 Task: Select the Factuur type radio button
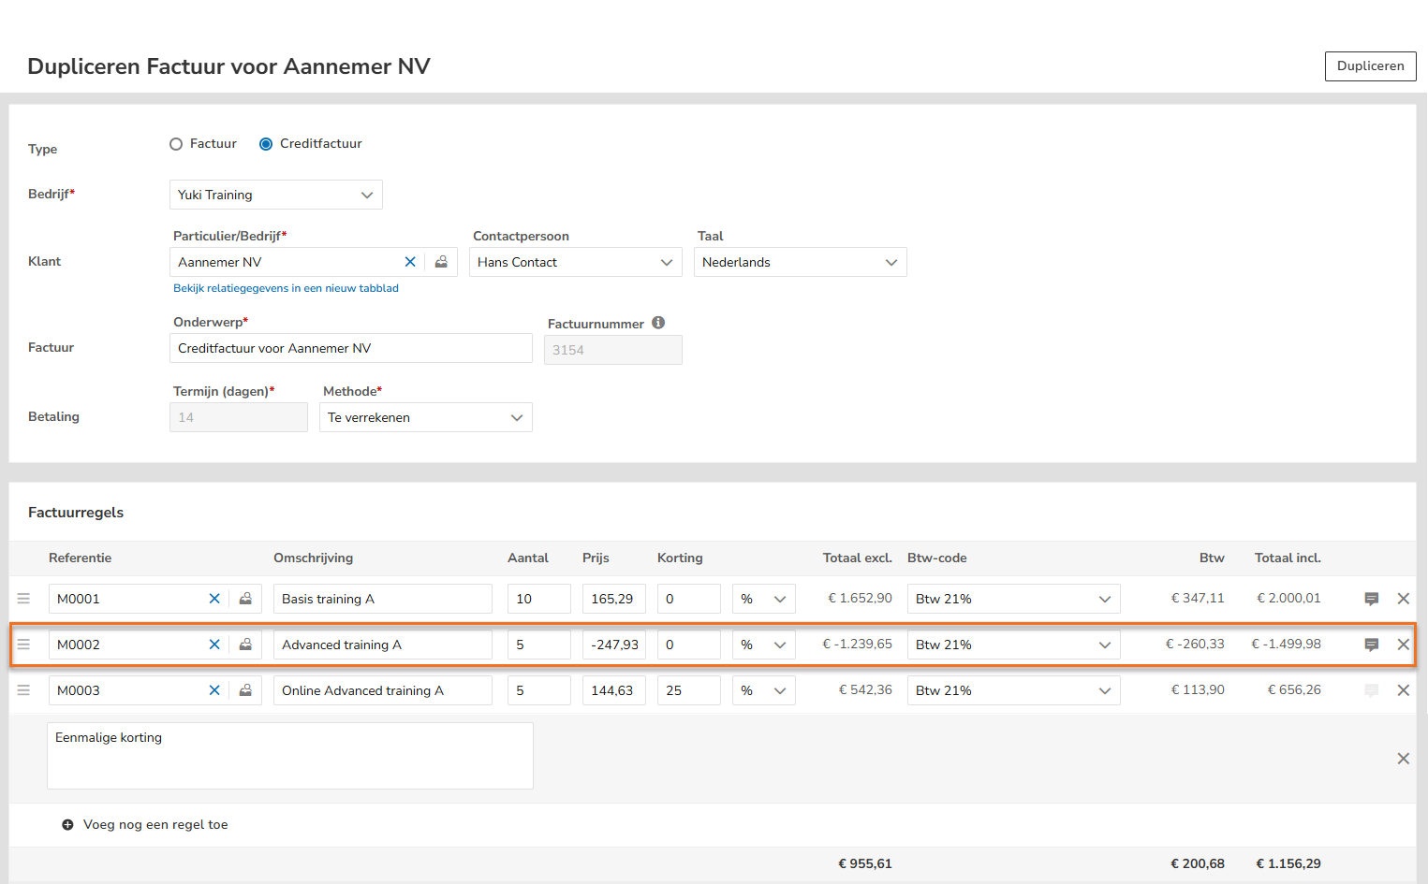click(x=176, y=144)
